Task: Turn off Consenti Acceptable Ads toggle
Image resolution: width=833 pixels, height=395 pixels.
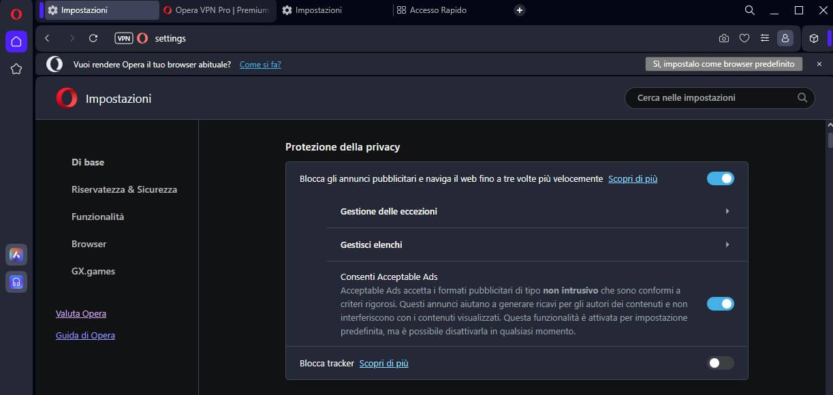Action: click(x=721, y=304)
